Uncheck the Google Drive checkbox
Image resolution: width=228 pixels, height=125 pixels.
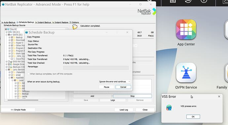(x=9, y=64)
